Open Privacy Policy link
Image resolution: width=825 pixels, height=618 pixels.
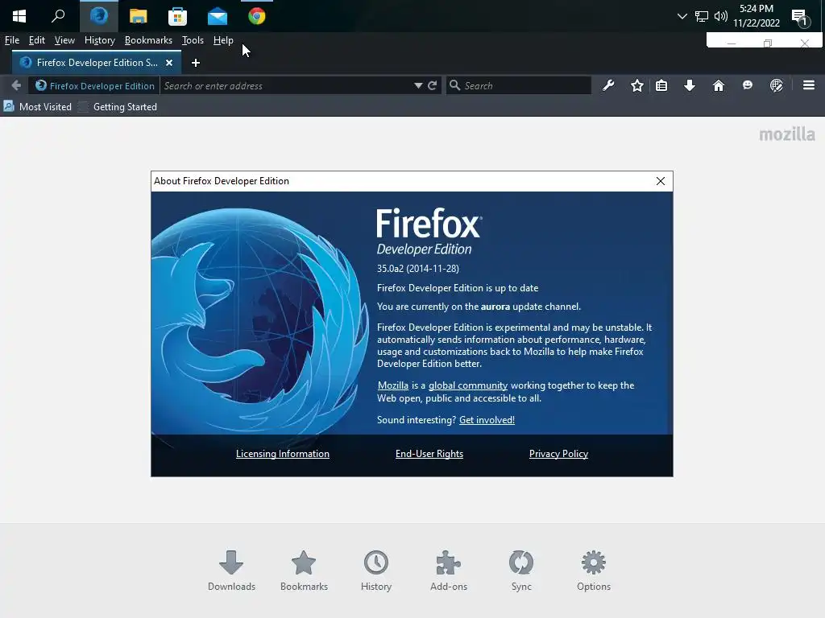pyautogui.click(x=558, y=454)
